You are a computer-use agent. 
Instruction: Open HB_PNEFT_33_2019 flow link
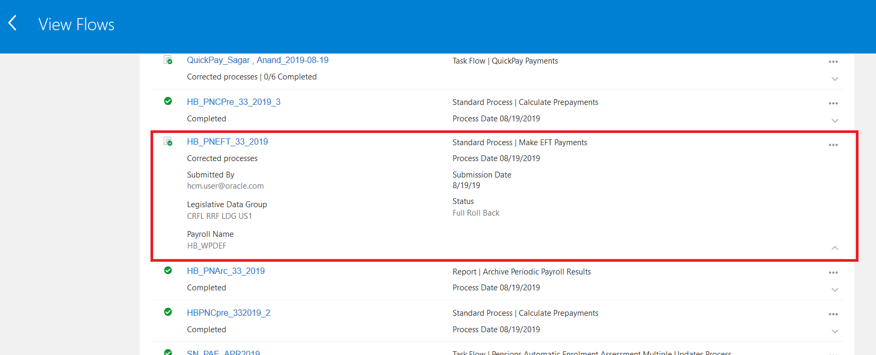227,141
